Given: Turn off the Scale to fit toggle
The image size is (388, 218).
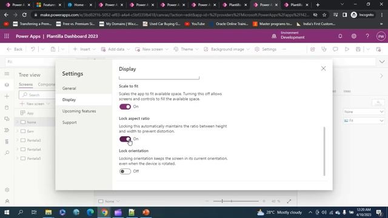Looking at the screenshot, I should [125, 107].
